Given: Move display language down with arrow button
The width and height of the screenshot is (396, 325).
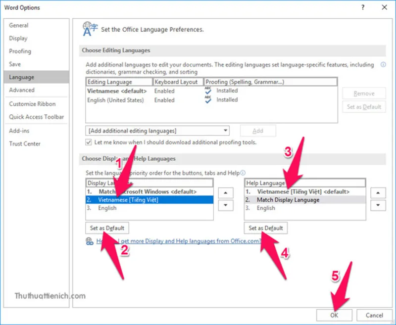Looking at the screenshot, I should pos(226,205).
